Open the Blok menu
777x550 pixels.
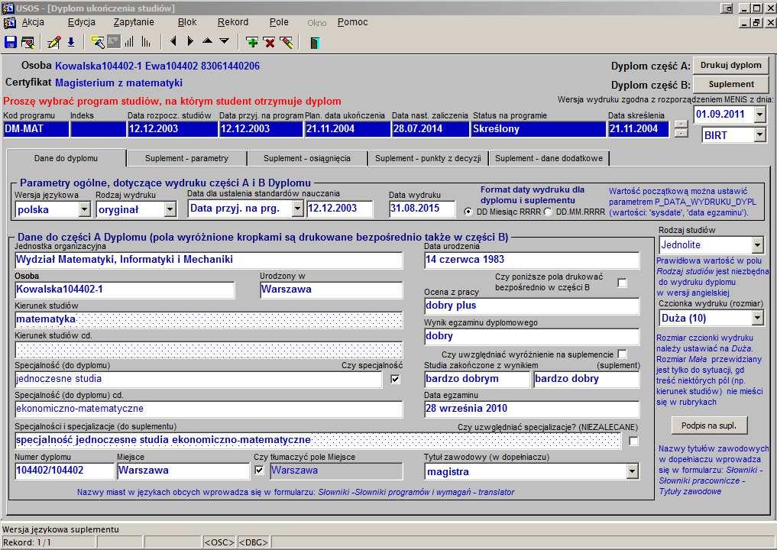tap(187, 22)
